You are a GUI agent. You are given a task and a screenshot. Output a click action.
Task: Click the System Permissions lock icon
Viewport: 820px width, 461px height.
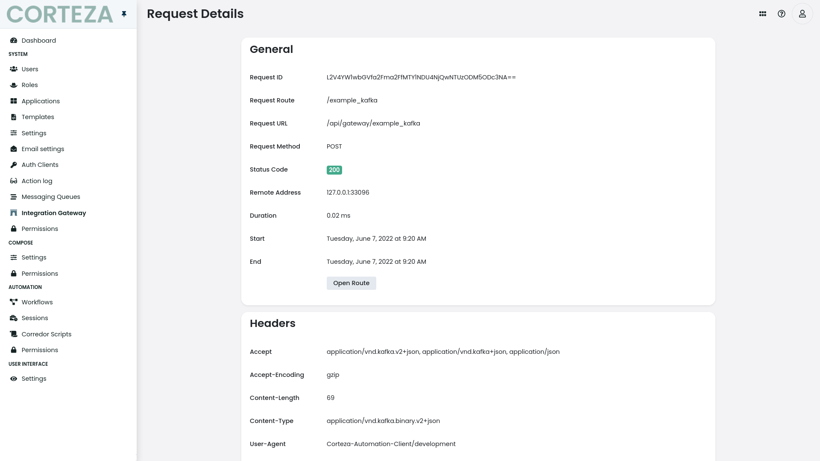14,229
